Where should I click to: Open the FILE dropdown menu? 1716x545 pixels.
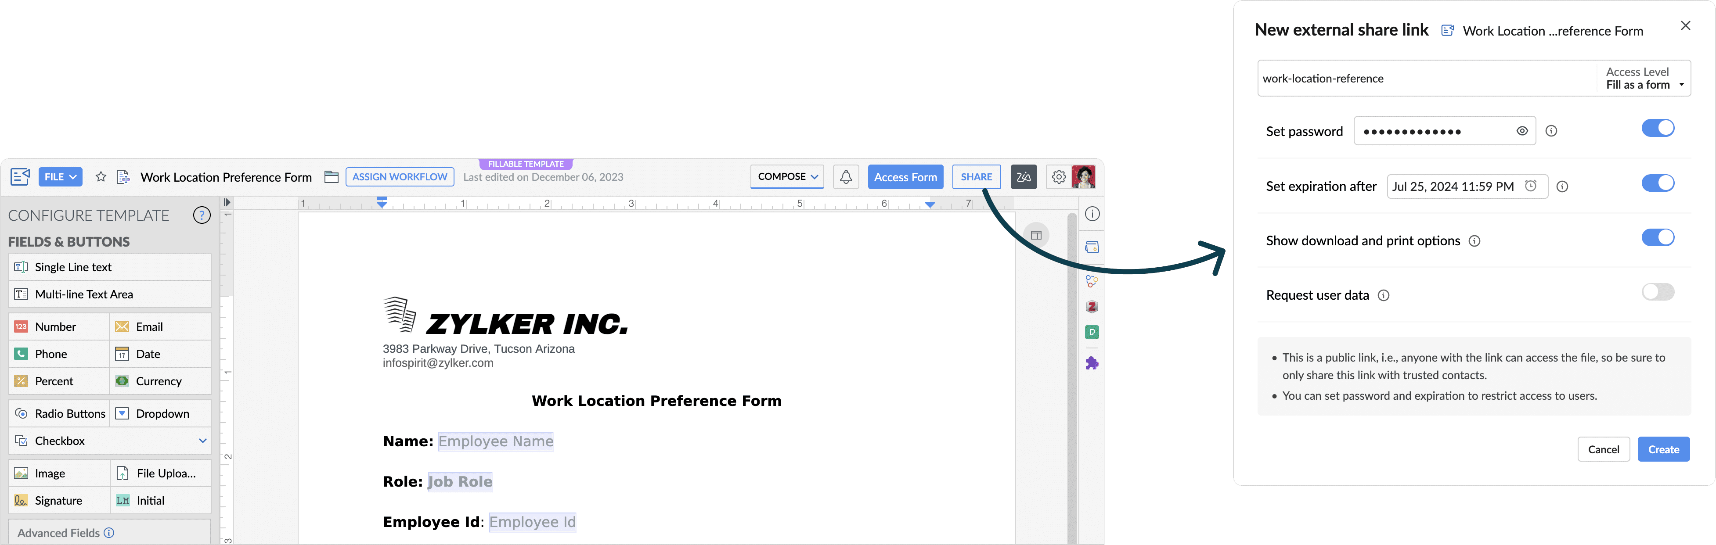pos(61,177)
